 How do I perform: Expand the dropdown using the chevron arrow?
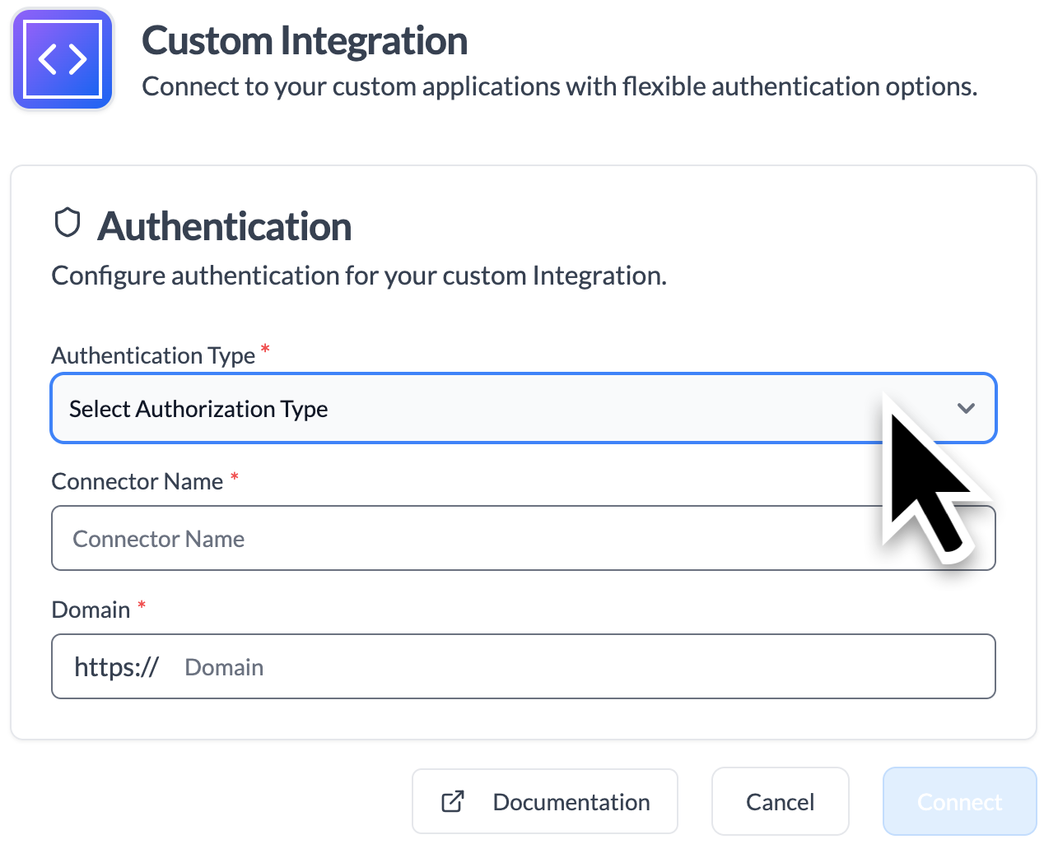pyautogui.click(x=966, y=408)
